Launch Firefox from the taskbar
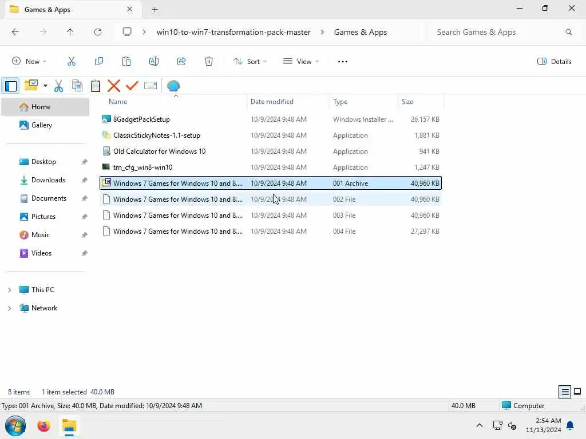The image size is (586, 439). [43, 425]
